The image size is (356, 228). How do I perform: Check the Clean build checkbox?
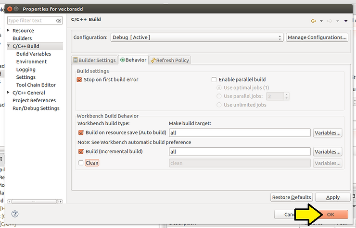click(80, 163)
